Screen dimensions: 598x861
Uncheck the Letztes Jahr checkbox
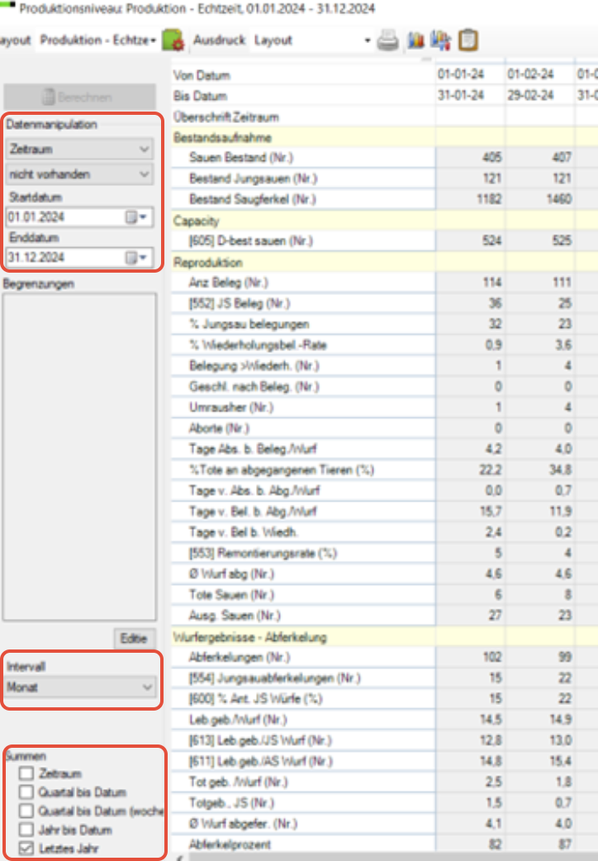click(26, 848)
